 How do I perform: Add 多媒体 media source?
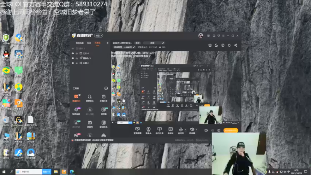(170, 131)
